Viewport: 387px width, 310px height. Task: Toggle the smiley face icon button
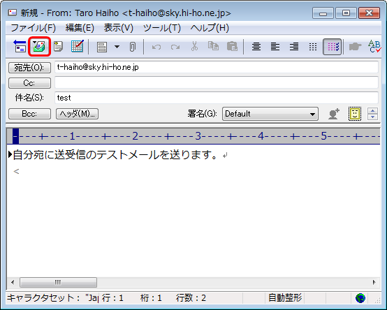355,114
